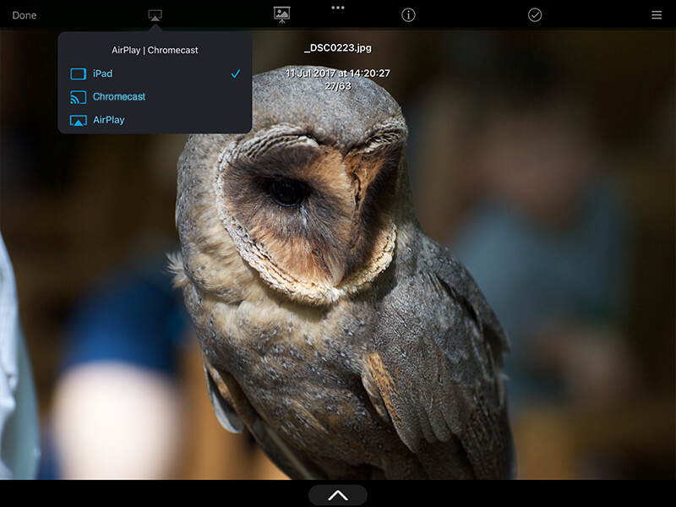The width and height of the screenshot is (676, 507).
Task: Start slideshow with the presentation icon
Action: pyautogui.click(x=281, y=14)
